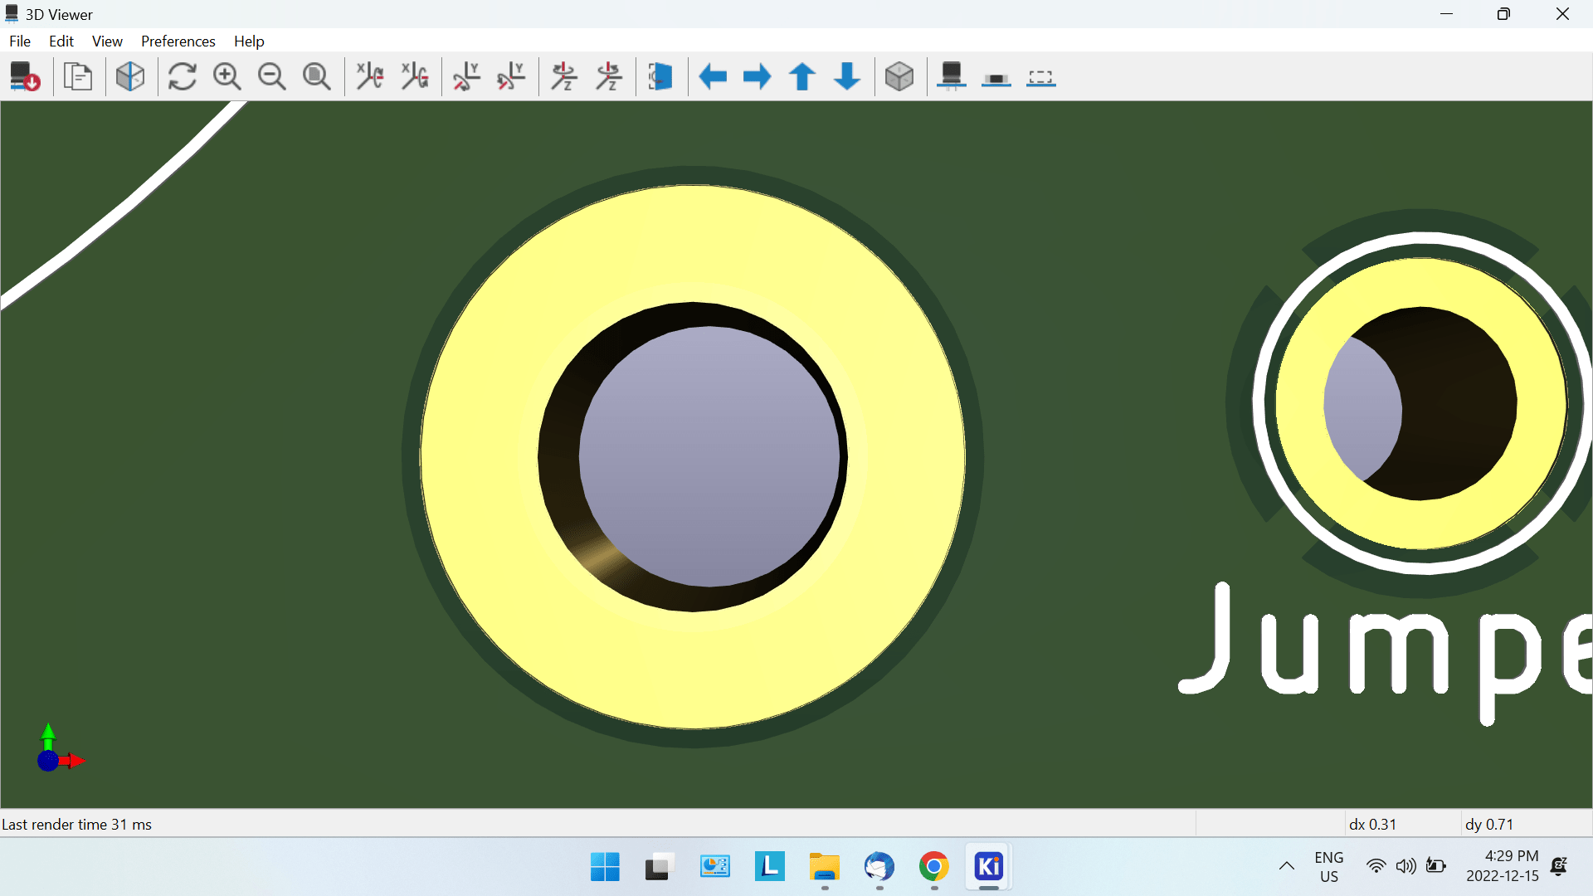
Task: Open the Windows Start menu
Action: [x=605, y=867]
